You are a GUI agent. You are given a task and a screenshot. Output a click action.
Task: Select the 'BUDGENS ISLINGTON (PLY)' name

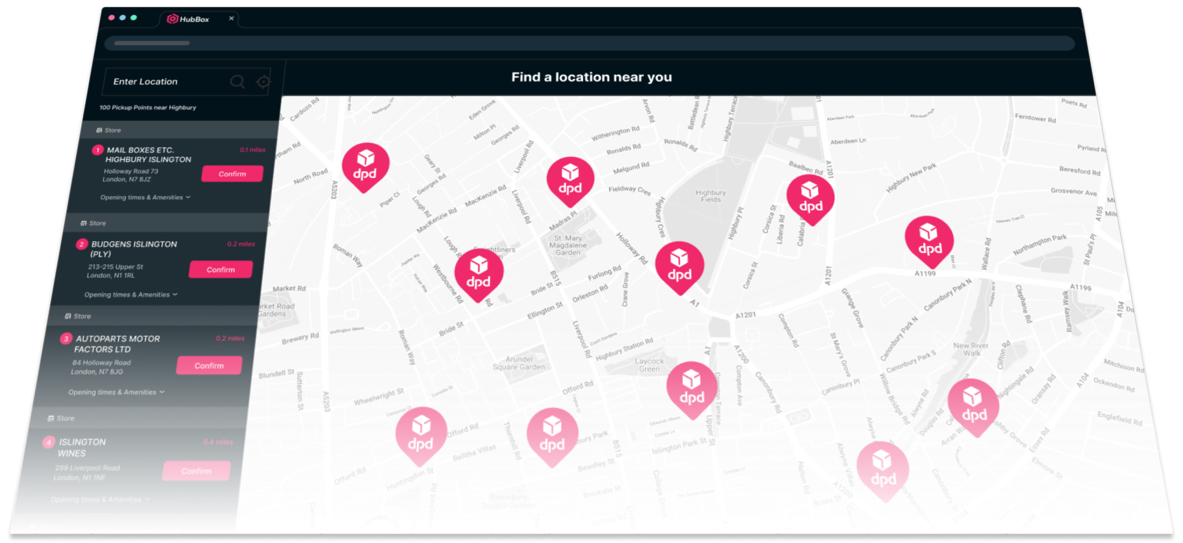pos(133,249)
